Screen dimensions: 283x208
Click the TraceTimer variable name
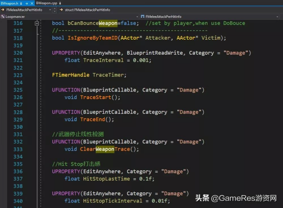108,75
